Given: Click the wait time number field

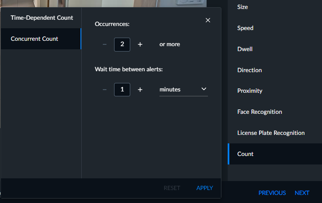Looking at the screenshot, I should (x=122, y=90).
